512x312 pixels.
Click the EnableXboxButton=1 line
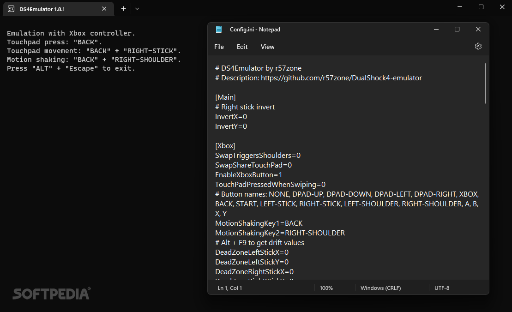point(248,175)
